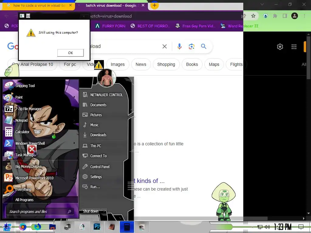Open the BEST OF HORRO... bookmark
Image resolution: width=311 pixels, height=233 pixels.
(150, 26)
